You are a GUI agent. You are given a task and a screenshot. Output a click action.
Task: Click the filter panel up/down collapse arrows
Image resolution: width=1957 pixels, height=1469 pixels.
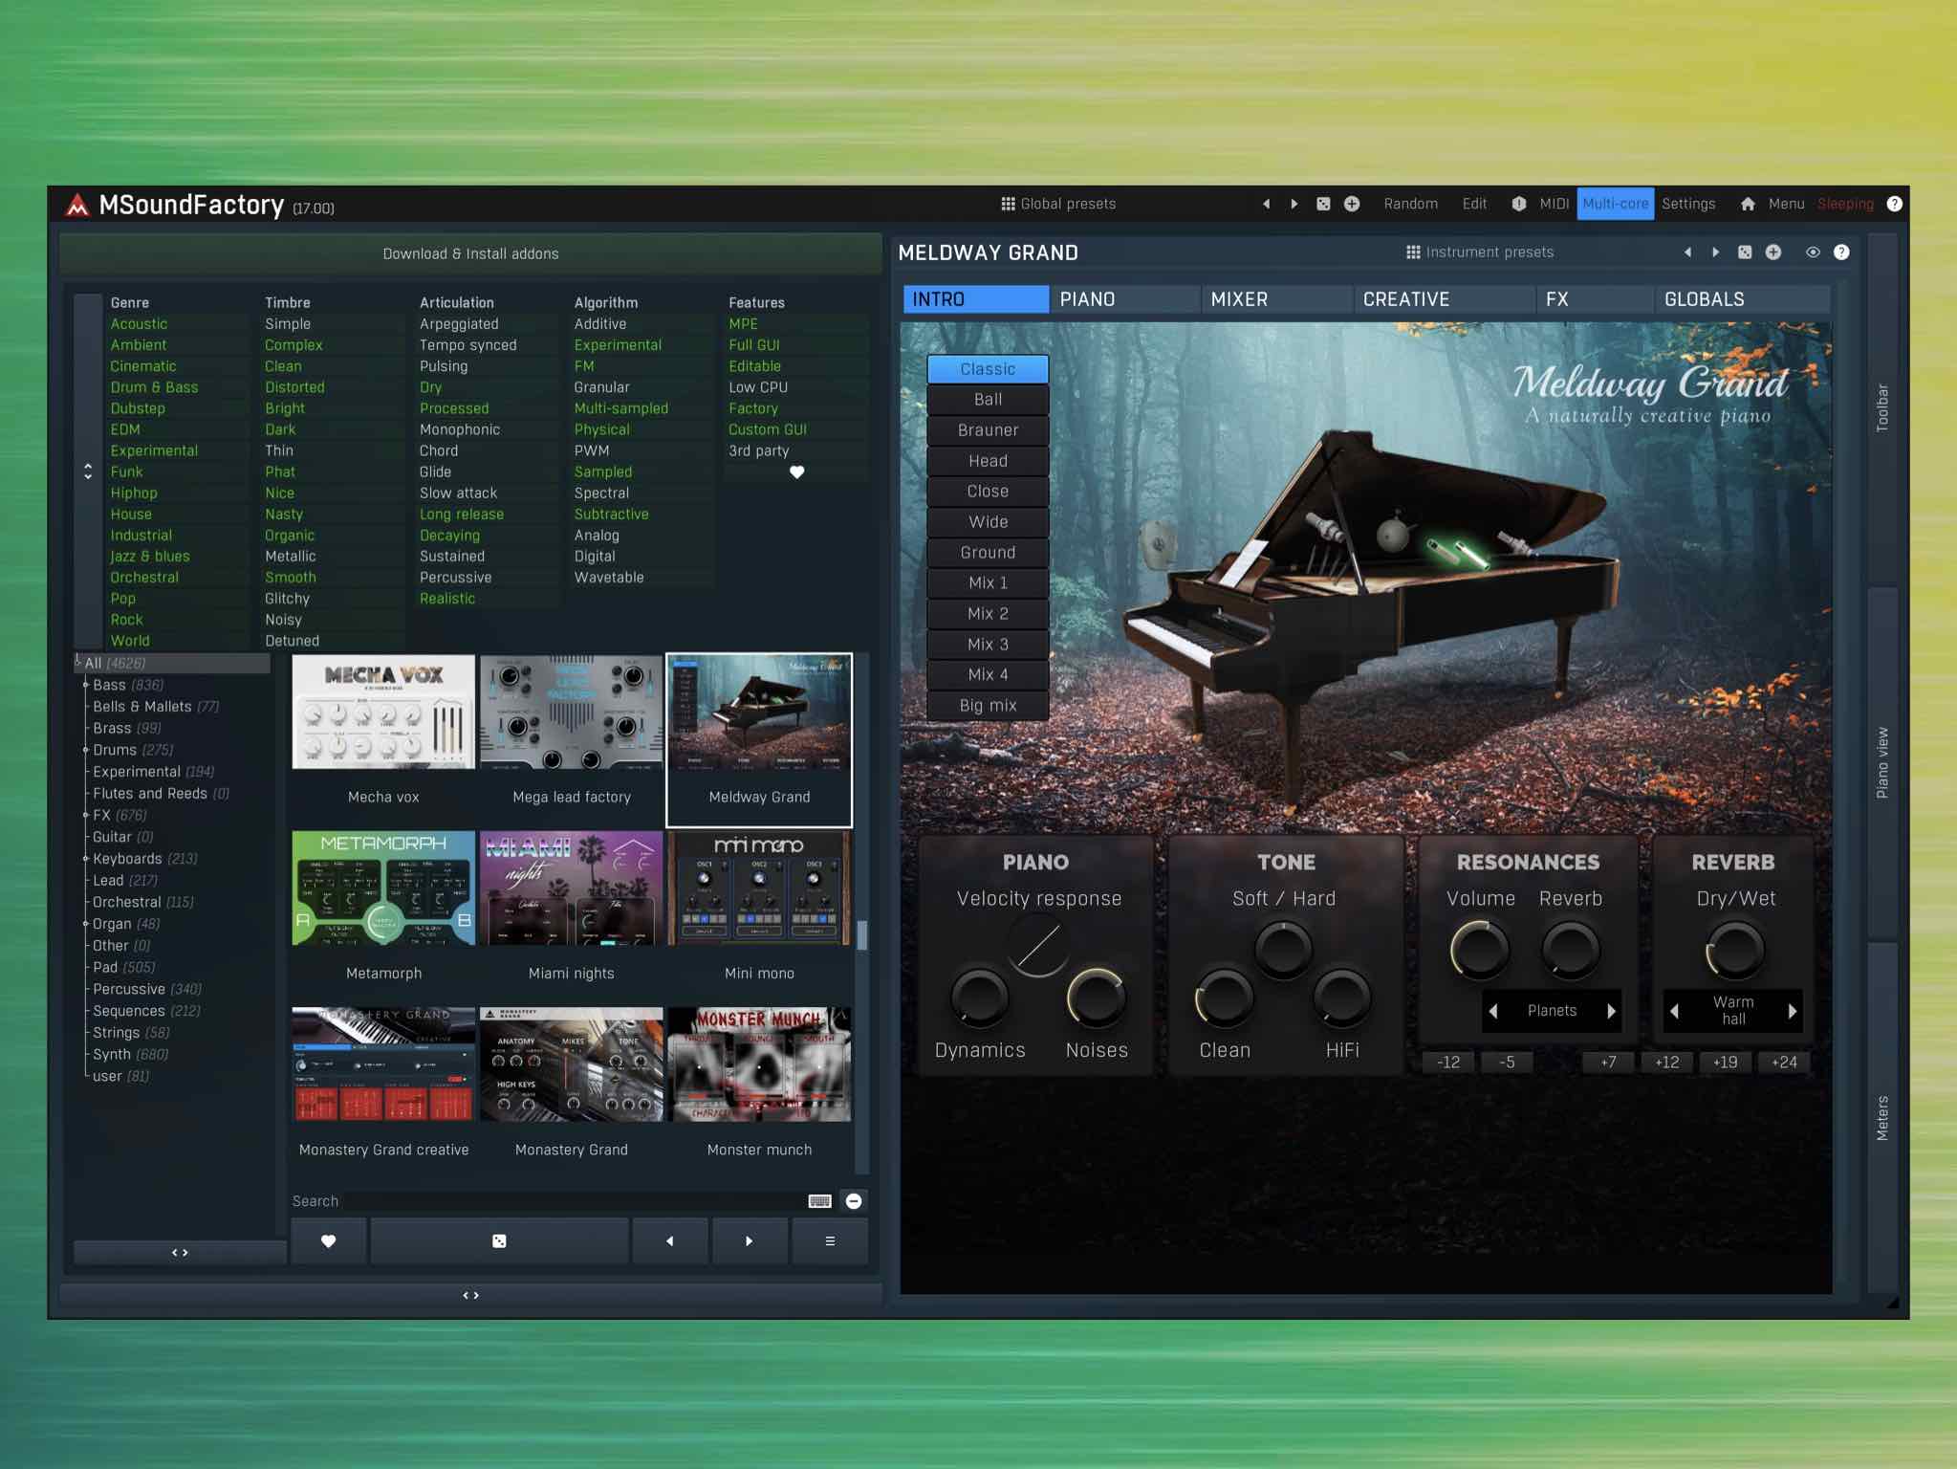coord(88,471)
